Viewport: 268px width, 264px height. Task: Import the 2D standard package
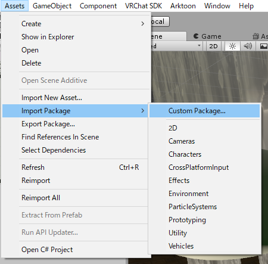click(204, 128)
